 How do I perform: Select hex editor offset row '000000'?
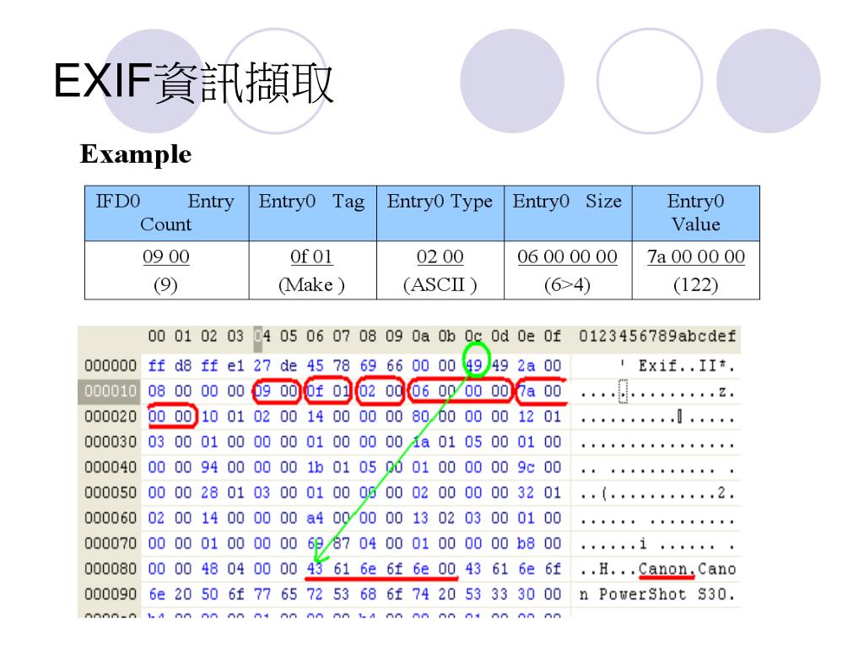click(111, 366)
